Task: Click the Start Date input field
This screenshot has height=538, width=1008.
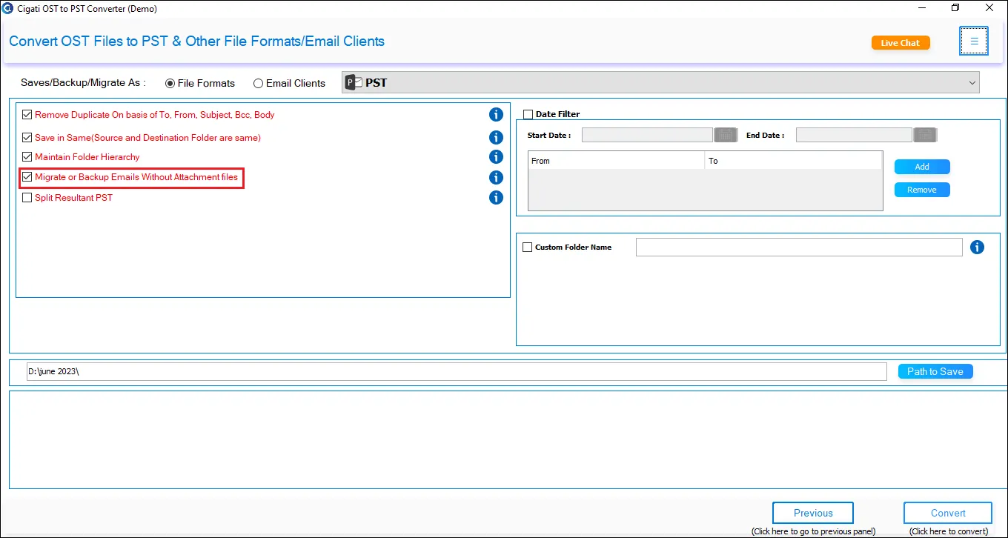Action: tap(647, 135)
